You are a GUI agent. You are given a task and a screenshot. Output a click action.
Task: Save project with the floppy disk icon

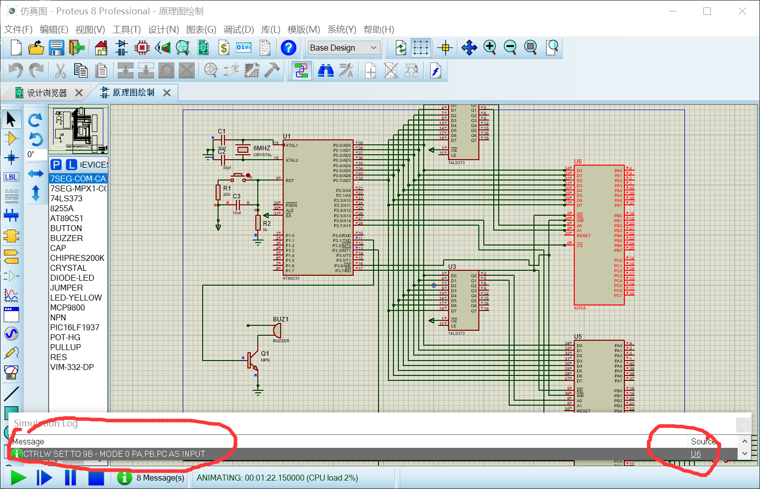(x=57, y=48)
